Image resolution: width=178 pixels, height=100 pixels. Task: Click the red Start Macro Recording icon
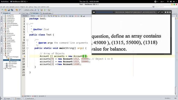coord(76,16)
